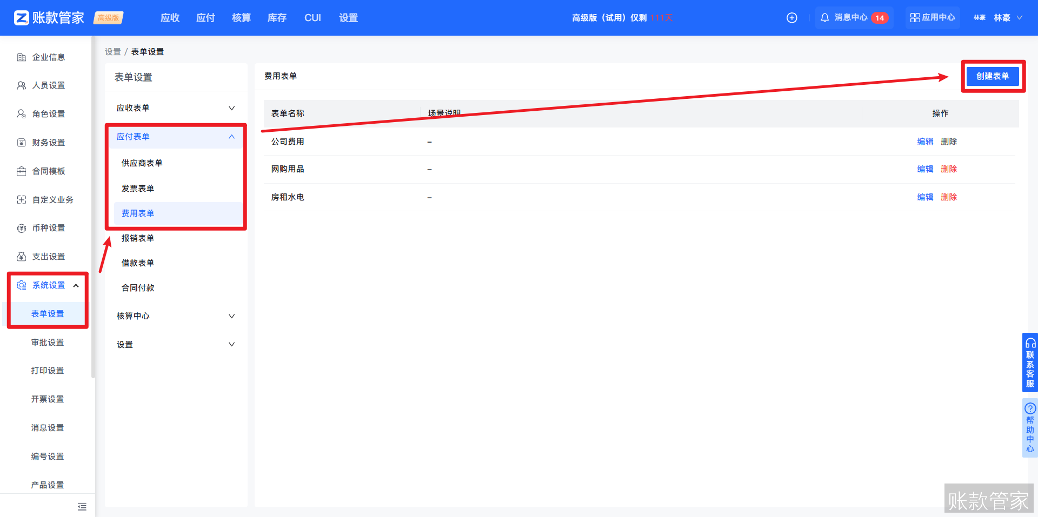Image resolution: width=1038 pixels, height=517 pixels.
Task: Click the 联系客服 headset icon
Action: tap(1030, 343)
